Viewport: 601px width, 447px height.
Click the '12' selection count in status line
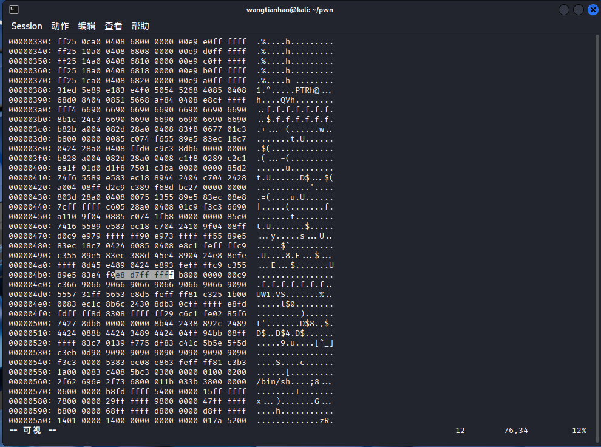click(460, 431)
